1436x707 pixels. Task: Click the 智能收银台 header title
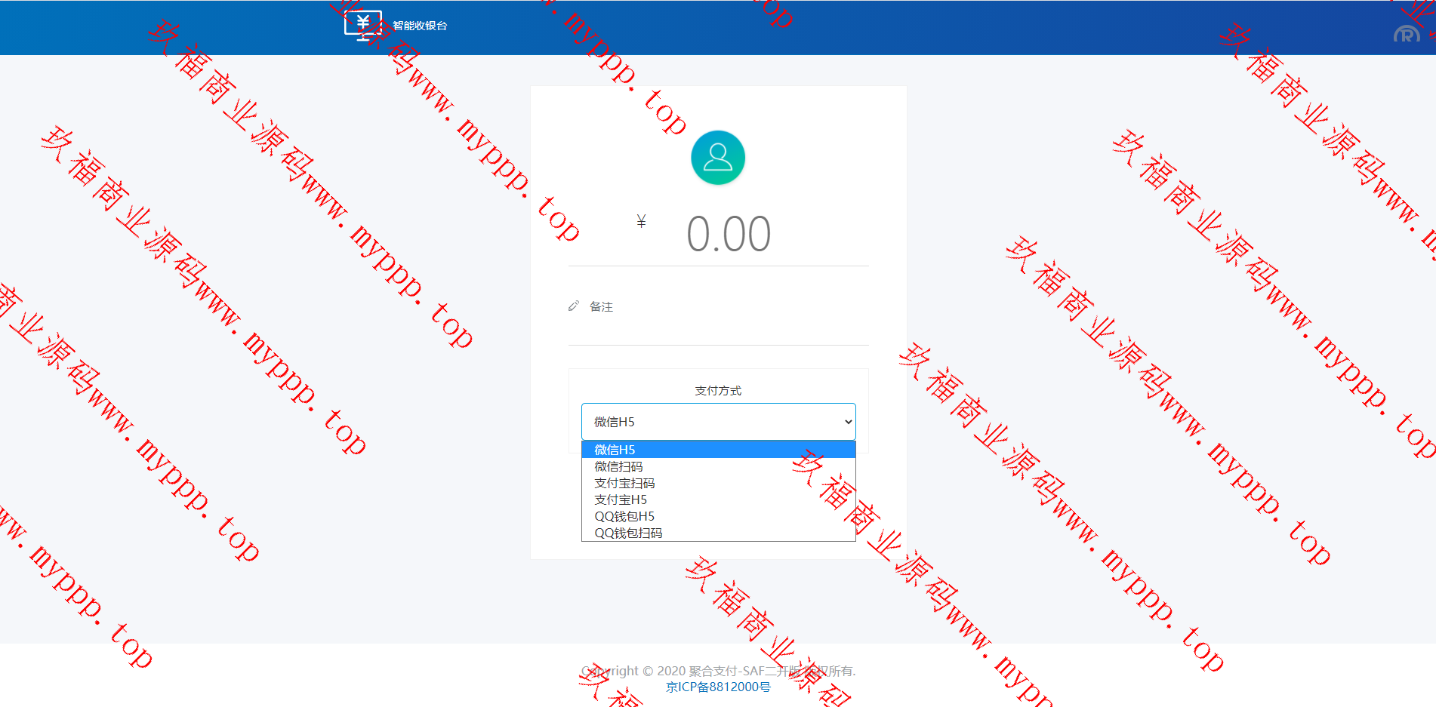(x=420, y=26)
